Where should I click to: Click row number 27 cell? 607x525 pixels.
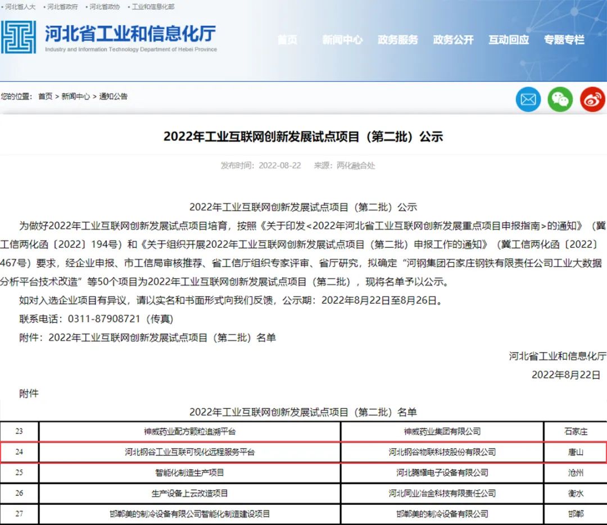click(x=19, y=514)
